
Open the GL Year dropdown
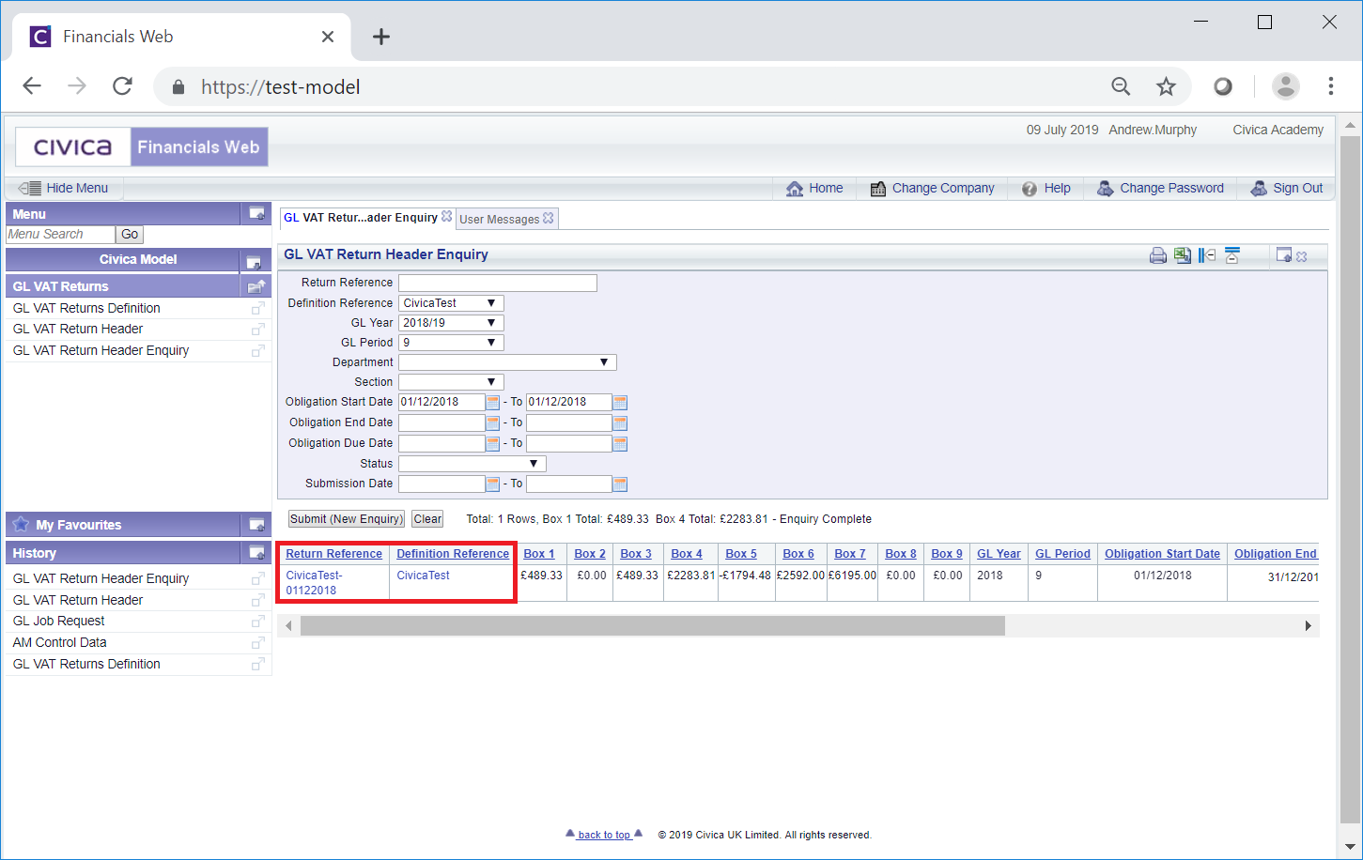click(451, 323)
